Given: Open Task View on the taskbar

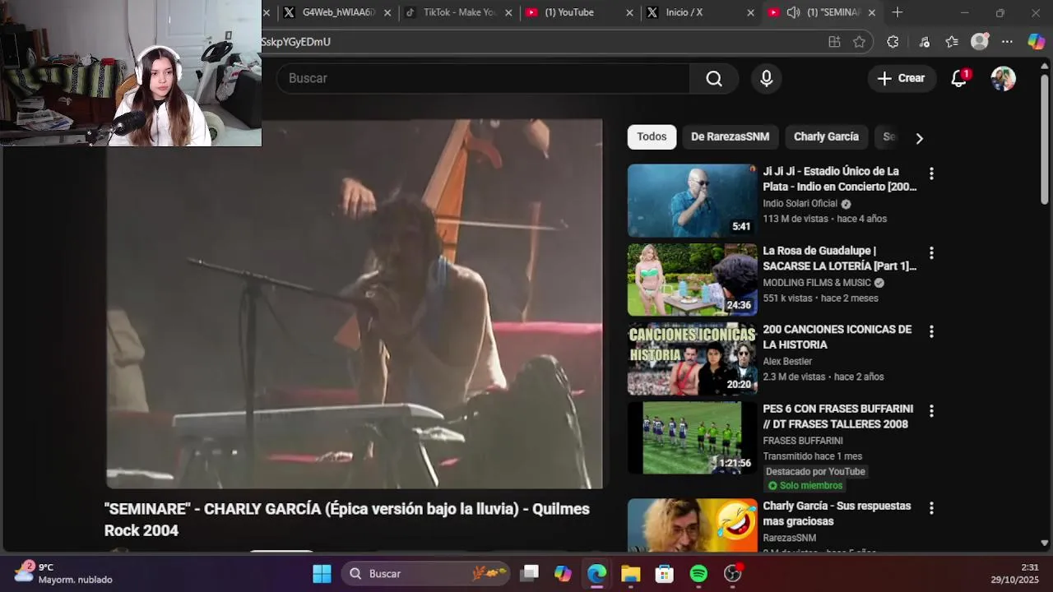Looking at the screenshot, I should pyautogui.click(x=530, y=574).
